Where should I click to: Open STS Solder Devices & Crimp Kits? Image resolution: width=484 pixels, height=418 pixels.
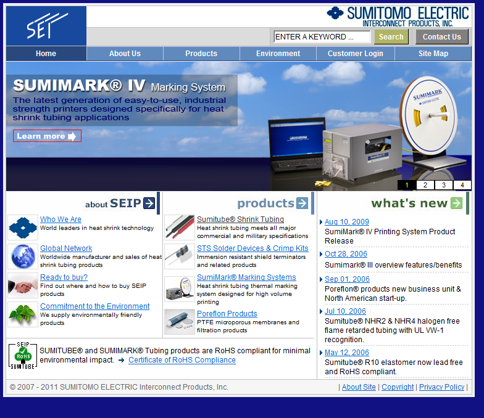(x=252, y=248)
